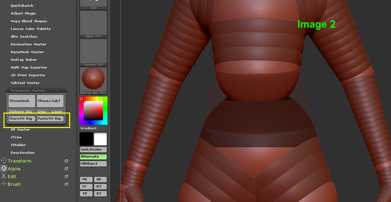Select the black secondary color swatch
This screenshot has height=202, width=391.
click(86, 139)
